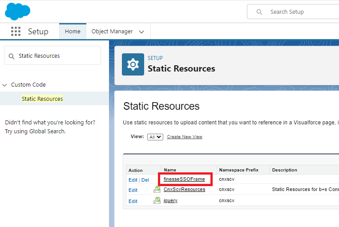Click the managed package icon beside CnxScvResources
Screen dimensions: 339x227
click(157, 189)
